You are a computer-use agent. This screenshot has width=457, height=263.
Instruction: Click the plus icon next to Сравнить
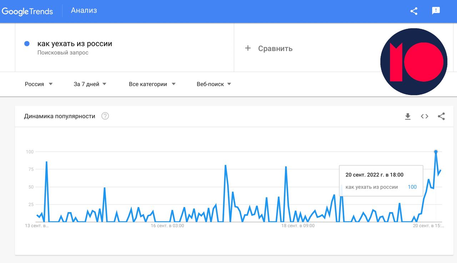(248, 48)
